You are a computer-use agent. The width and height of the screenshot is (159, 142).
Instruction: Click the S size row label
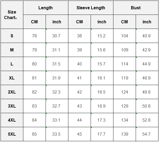[x=12, y=36]
